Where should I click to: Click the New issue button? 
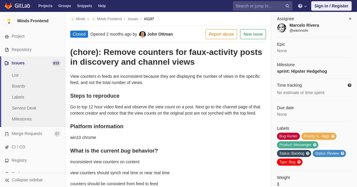(x=253, y=34)
